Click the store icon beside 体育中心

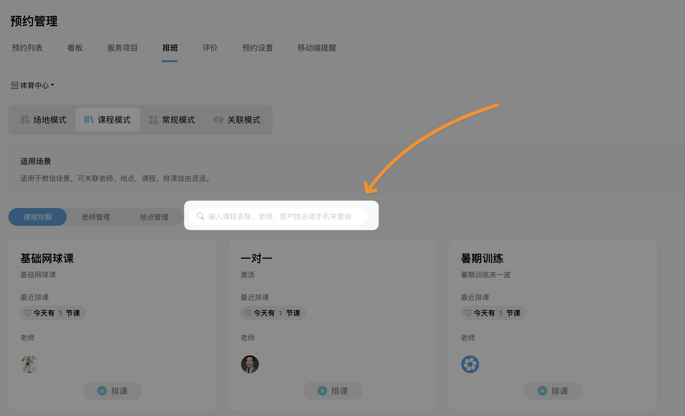coord(15,86)
